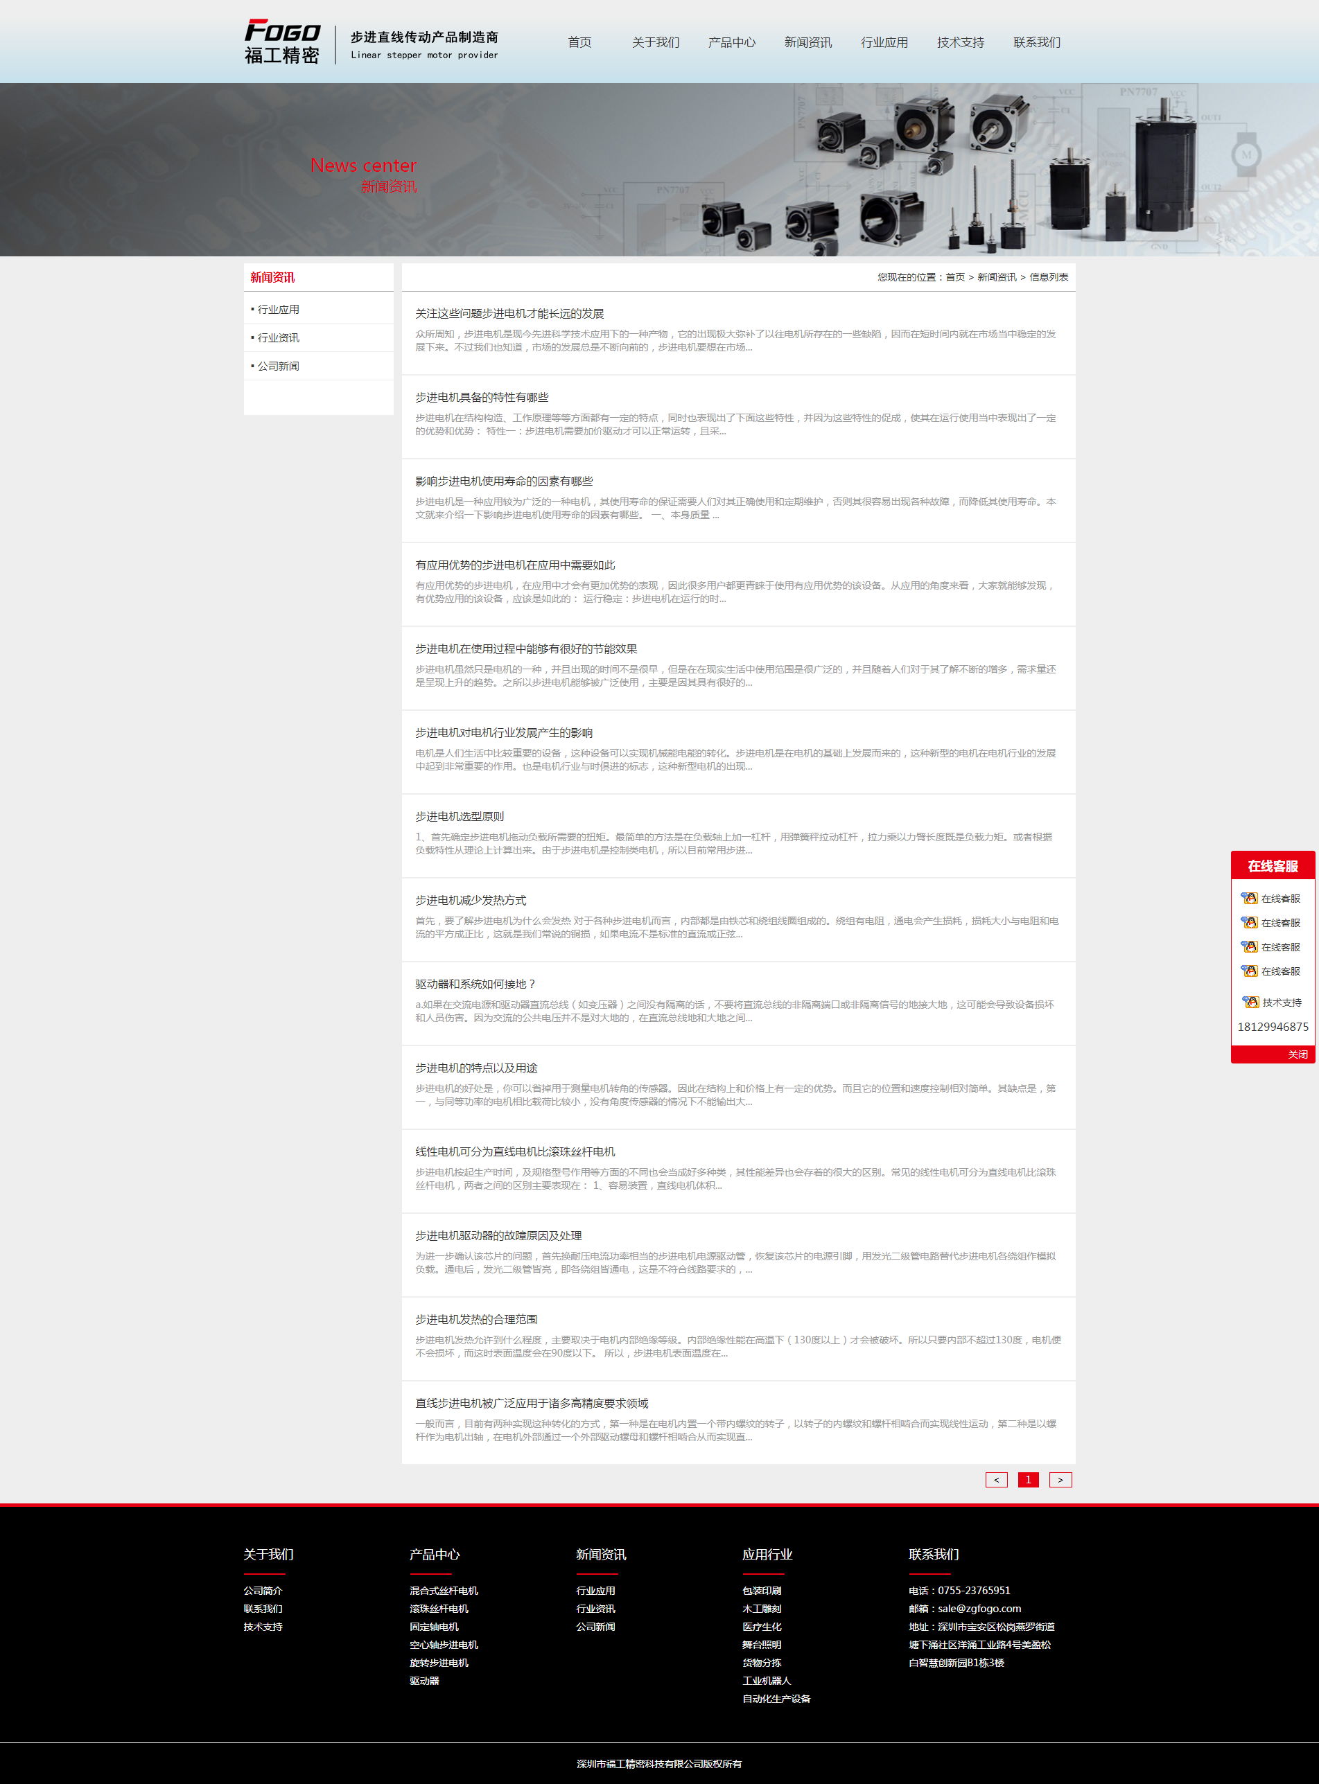This screenshot has width=1319, height=1784.
Task: Open article 步进电机选型原则
Action: click(x=459, y=816)
